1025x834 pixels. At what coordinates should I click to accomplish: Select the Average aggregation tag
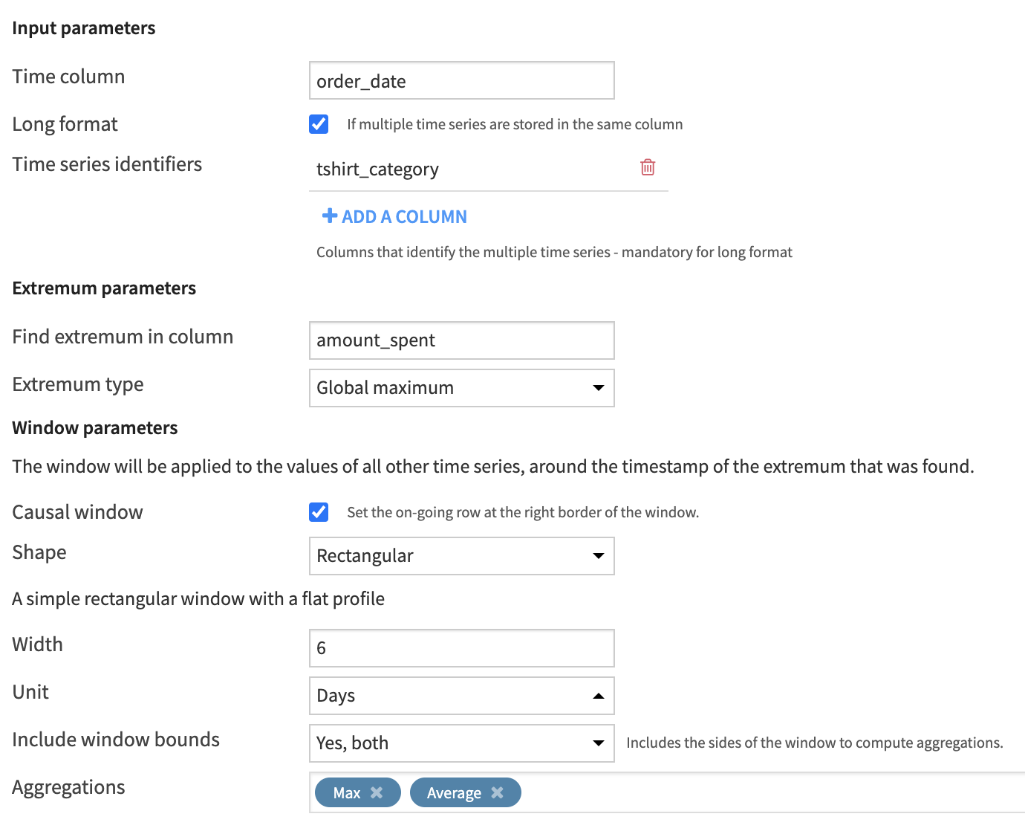[453, 792]
